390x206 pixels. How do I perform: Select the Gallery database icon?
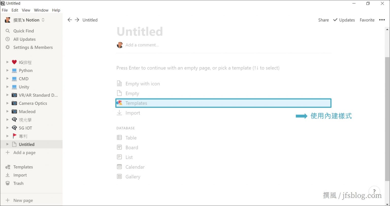coord(119,176)
